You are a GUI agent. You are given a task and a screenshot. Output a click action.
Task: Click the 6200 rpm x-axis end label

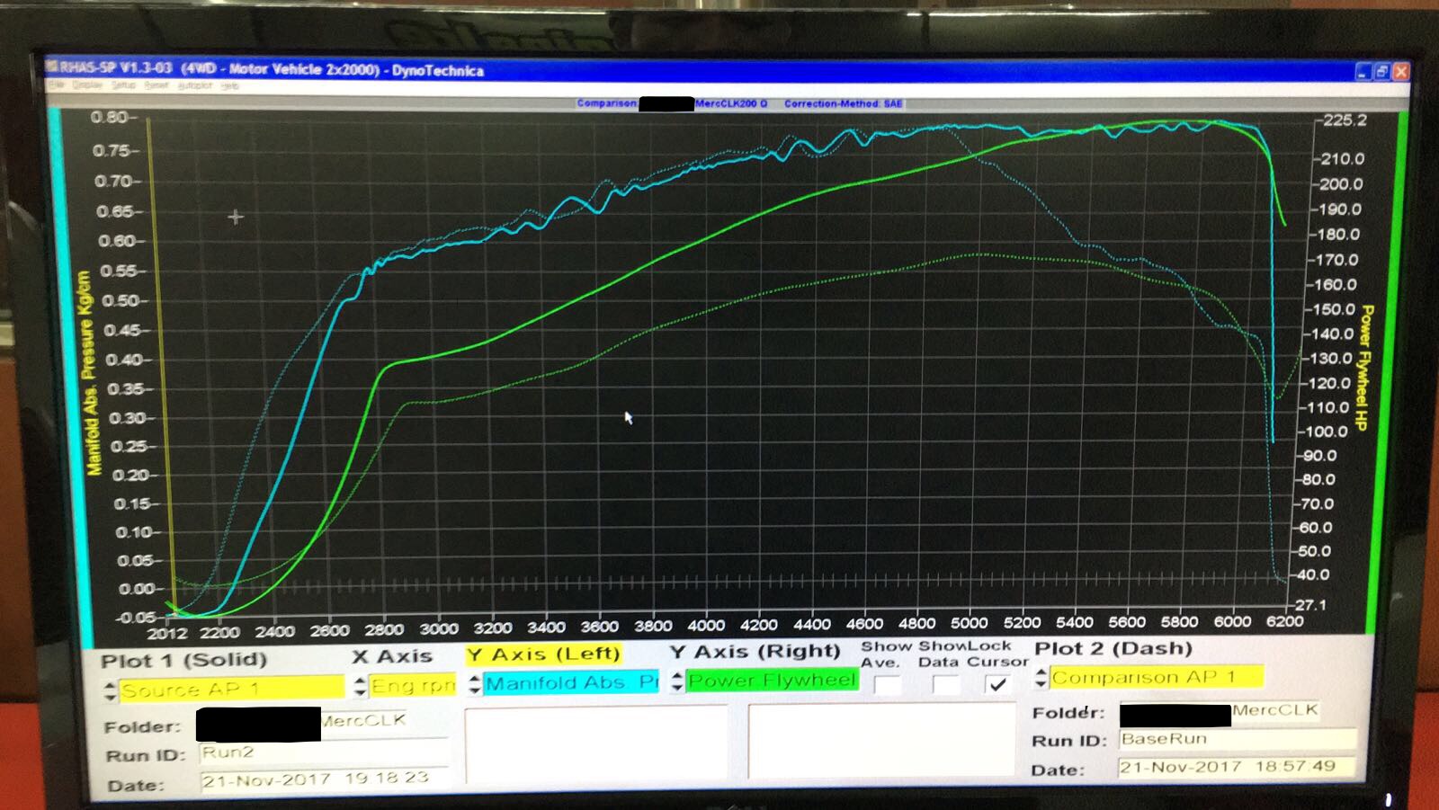pyautogui.click(x=1284, y=621)
